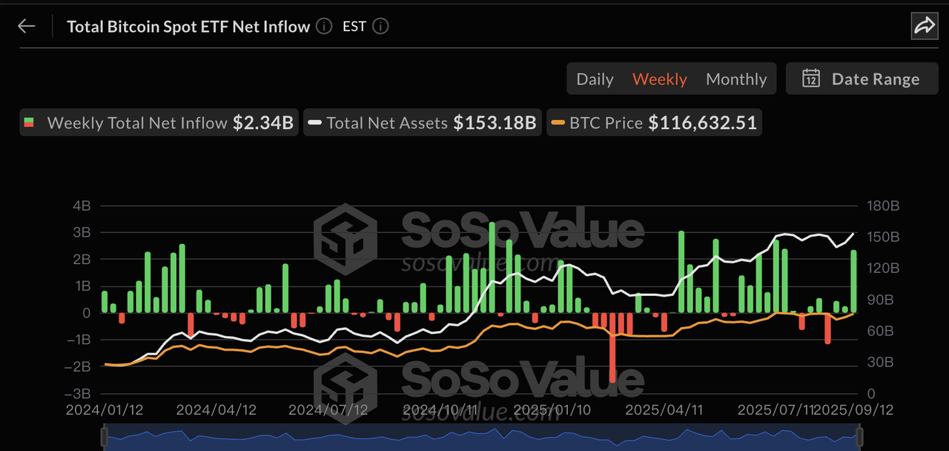This screenshot has width=949, height=451.
Task: Toggle the Weekly Total Net Inflow series
Action: [x=159, y=122]
